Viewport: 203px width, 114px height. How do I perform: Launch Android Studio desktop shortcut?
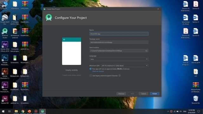(x=5, y=33)
